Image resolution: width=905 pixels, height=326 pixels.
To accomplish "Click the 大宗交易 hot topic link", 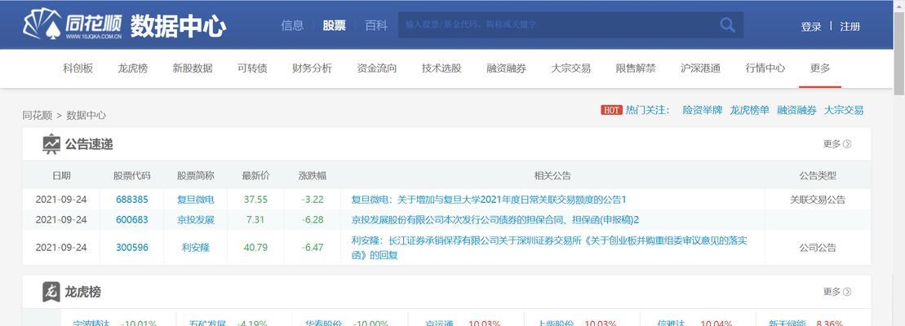I will [x=844, y=110].
